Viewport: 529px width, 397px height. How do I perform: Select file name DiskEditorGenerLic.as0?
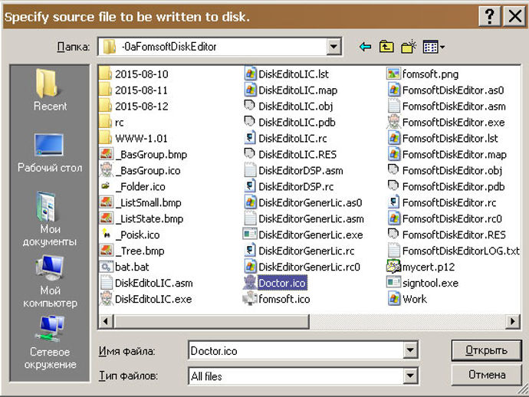310,203
